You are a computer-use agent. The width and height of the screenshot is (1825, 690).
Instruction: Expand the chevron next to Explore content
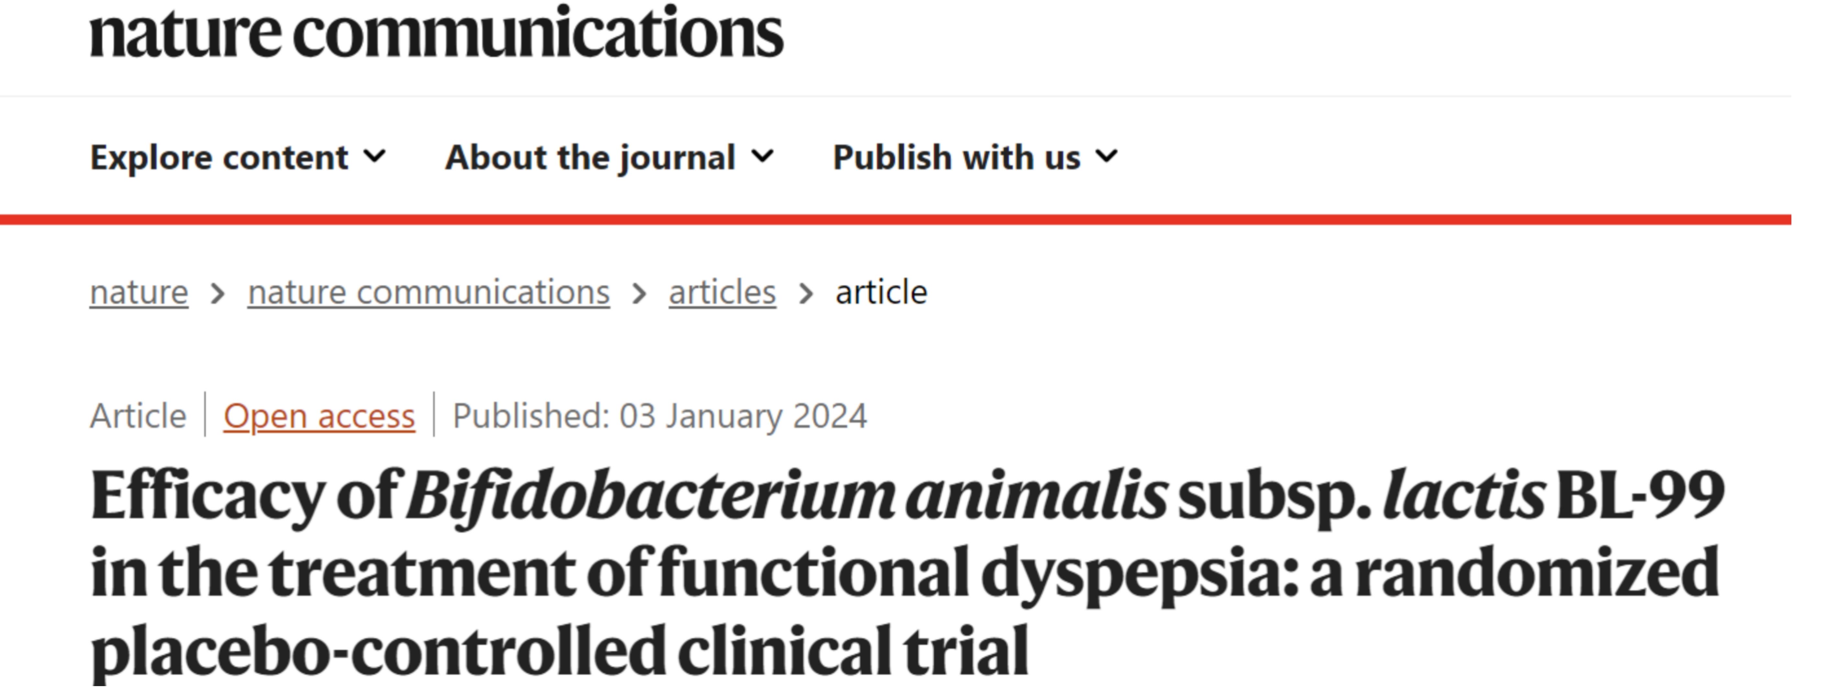375,156
